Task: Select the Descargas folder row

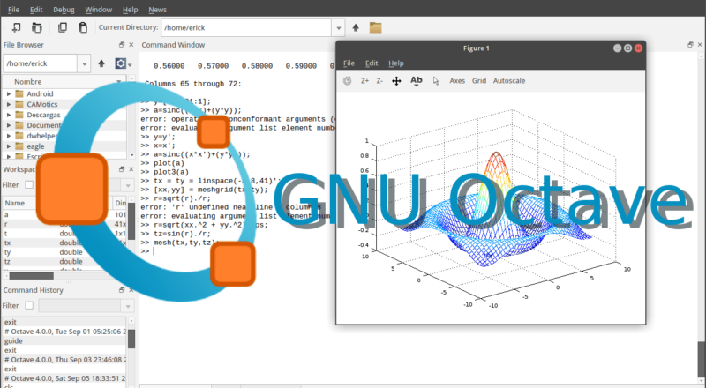Action: (64, 115)
